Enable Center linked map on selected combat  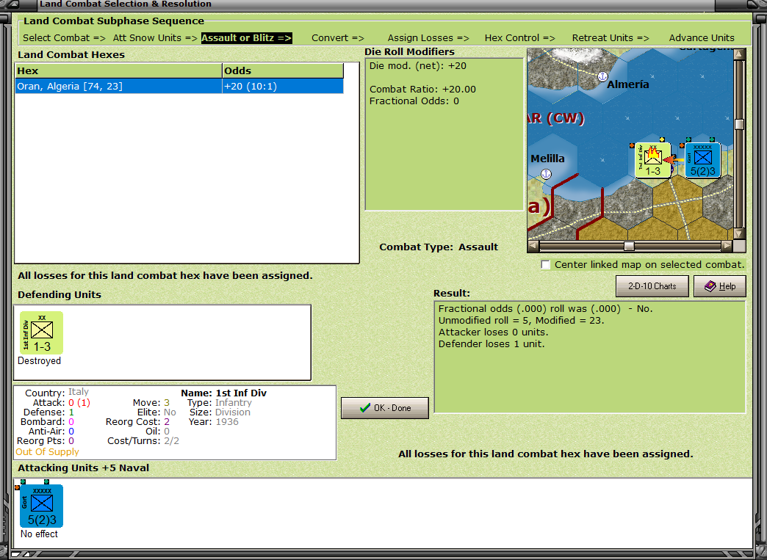545,264
